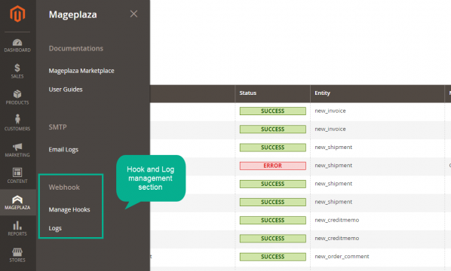Screen dimensions: 451x271
Task: Open Logs under Webhook
Action: [x=55, y=228]
